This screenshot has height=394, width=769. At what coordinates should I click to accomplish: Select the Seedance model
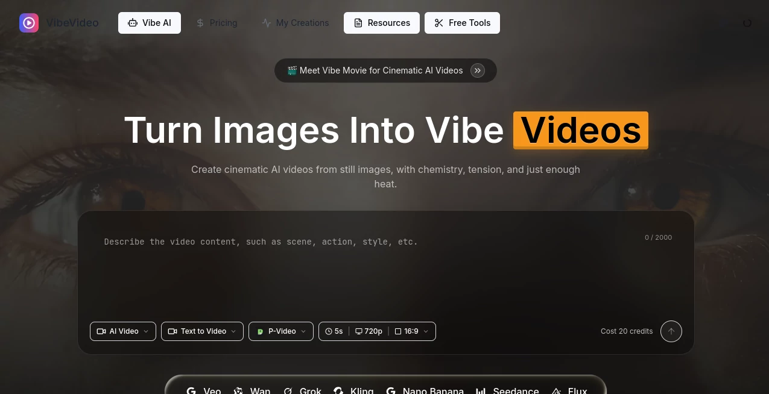(507, 390)
